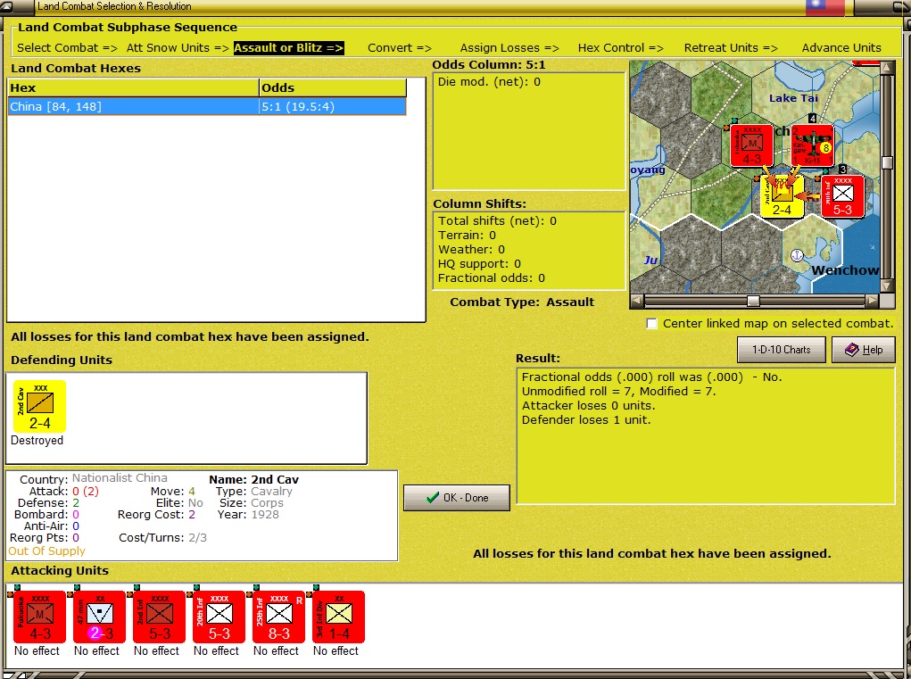This screenshot has height=679, width=911.
Task: Click the Lake Tai label on the map
Action: click(x=793, y=98)
